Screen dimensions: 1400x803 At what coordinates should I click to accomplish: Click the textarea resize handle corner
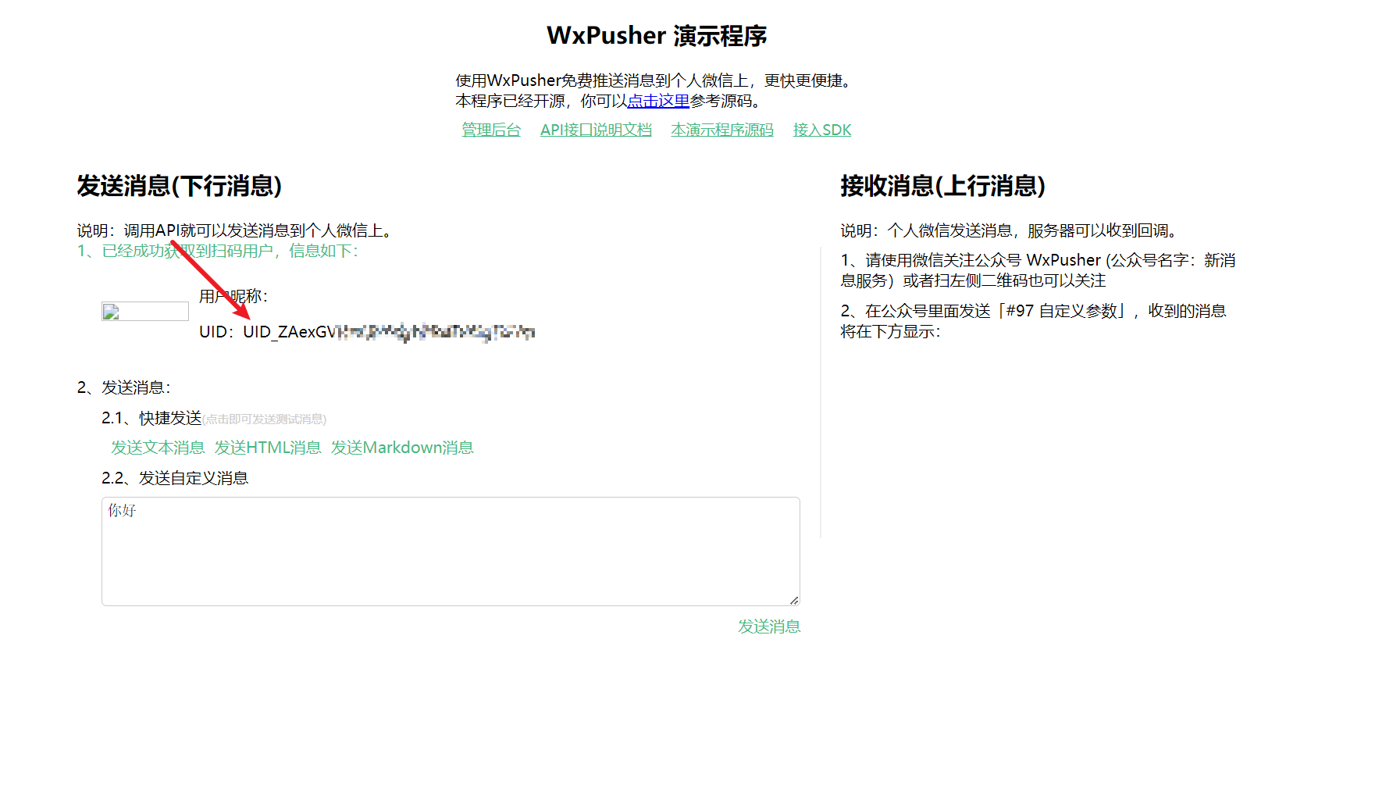click(x=794, y=600)
